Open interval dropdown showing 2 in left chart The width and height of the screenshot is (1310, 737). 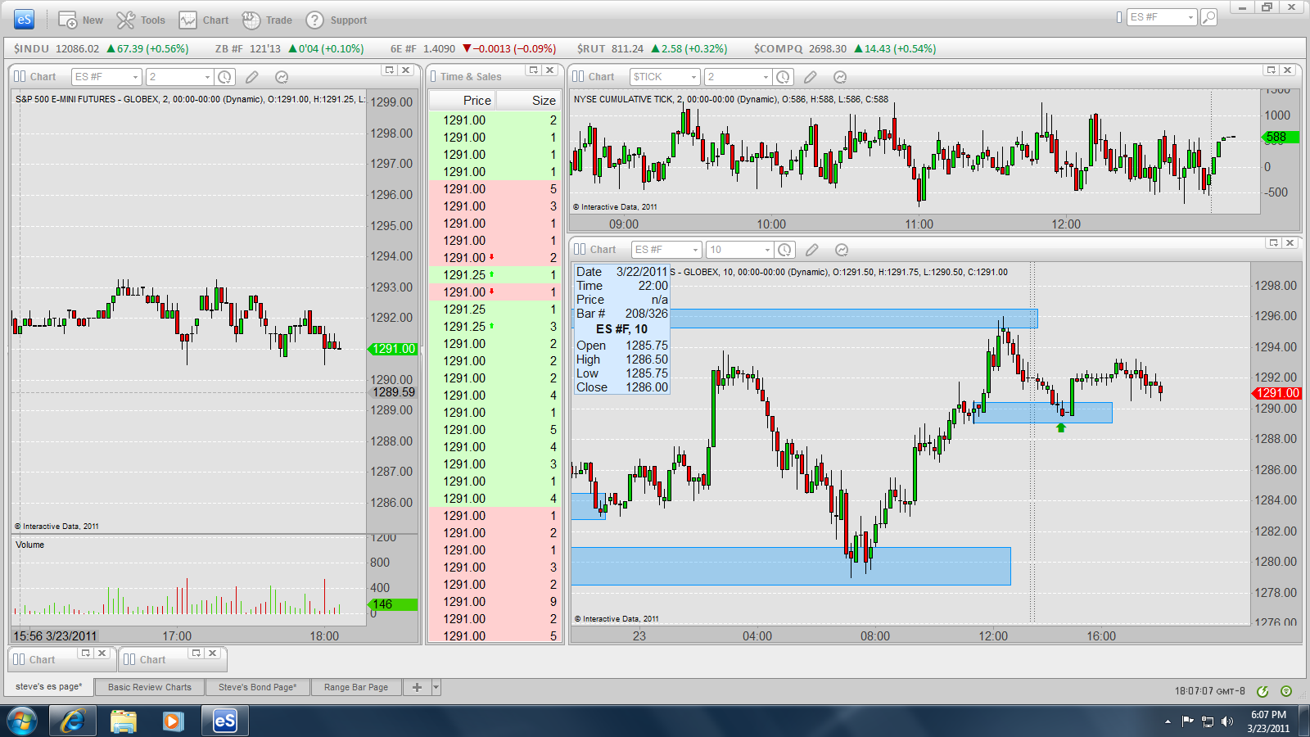(x=207, y=77)
